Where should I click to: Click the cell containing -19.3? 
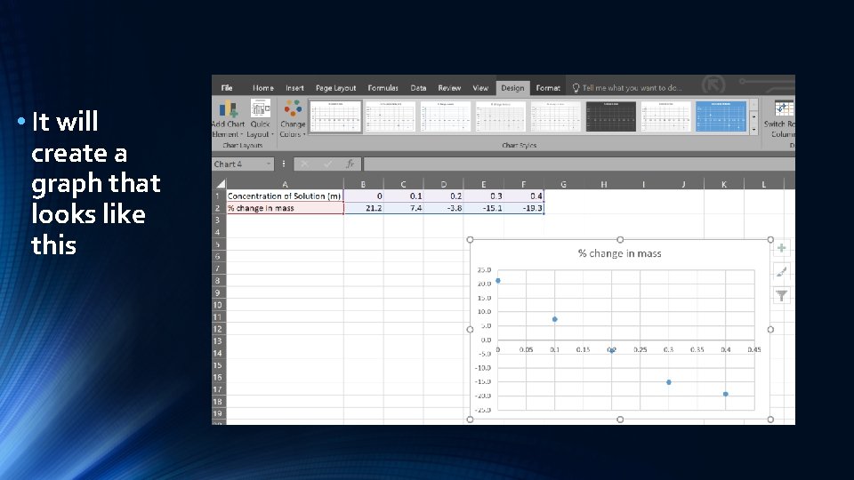click(x=523, y=208)
